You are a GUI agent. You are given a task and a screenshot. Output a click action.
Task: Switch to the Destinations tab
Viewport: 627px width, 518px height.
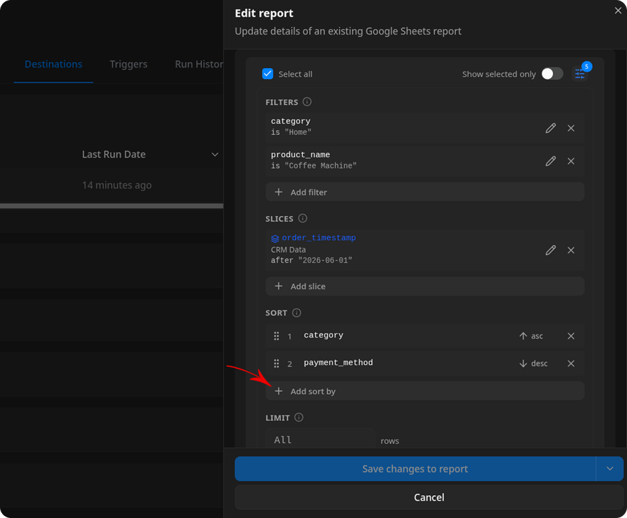[54, 64]
